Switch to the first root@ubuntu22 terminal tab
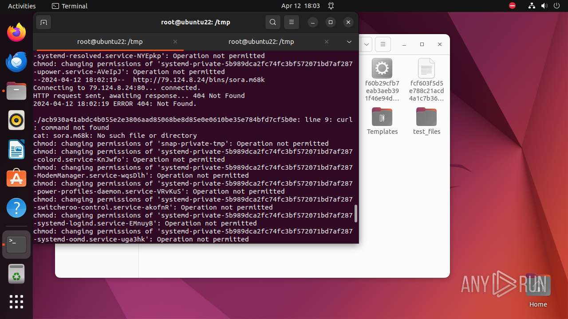 (110, 42)
